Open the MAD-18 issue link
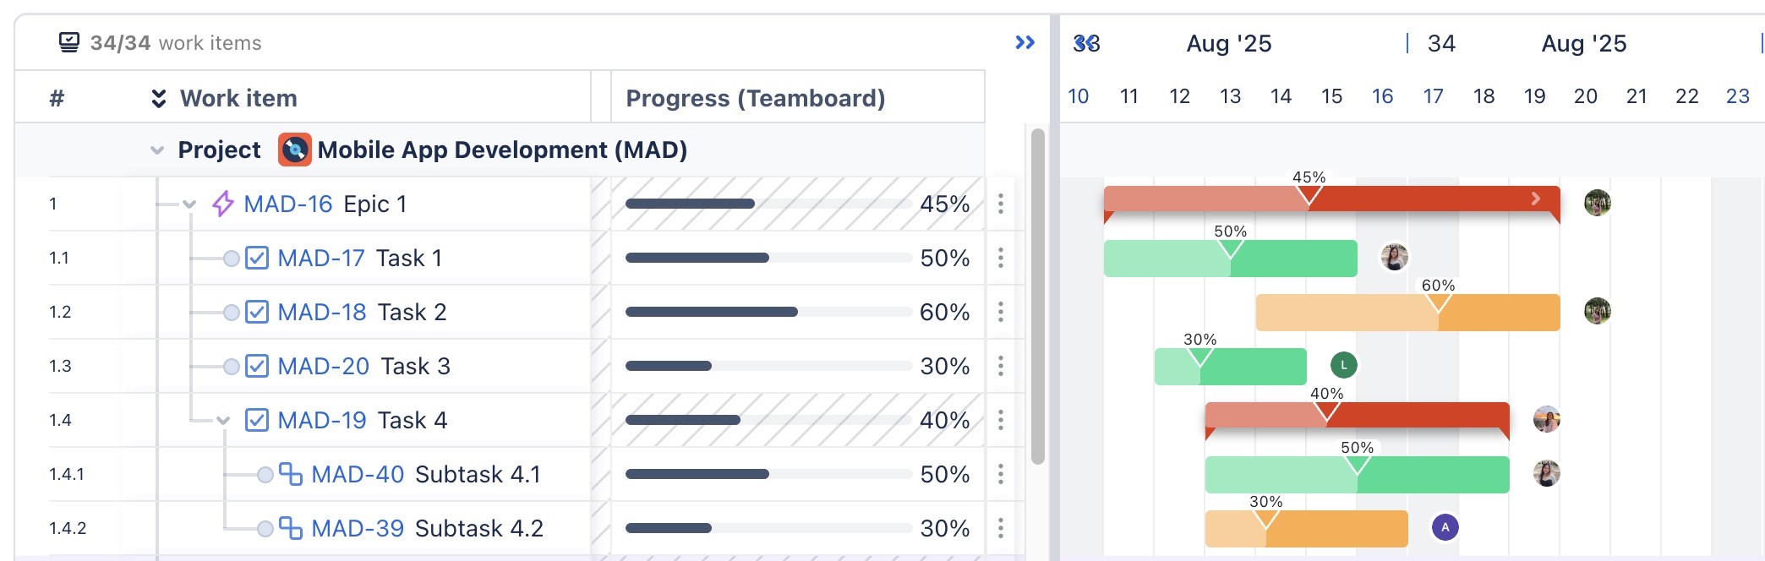Screen dimensions: 1765x561 [321, 312]
